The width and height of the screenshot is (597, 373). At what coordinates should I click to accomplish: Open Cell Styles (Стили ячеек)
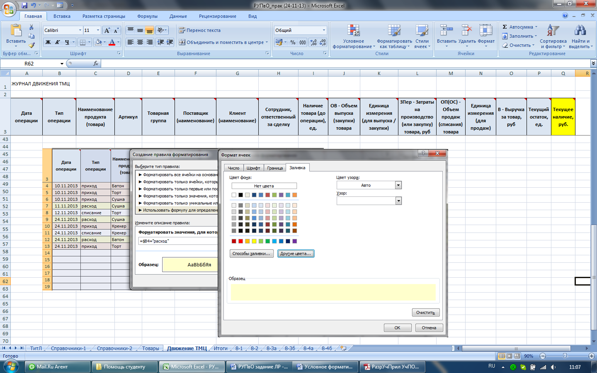(x=422, y=36)
